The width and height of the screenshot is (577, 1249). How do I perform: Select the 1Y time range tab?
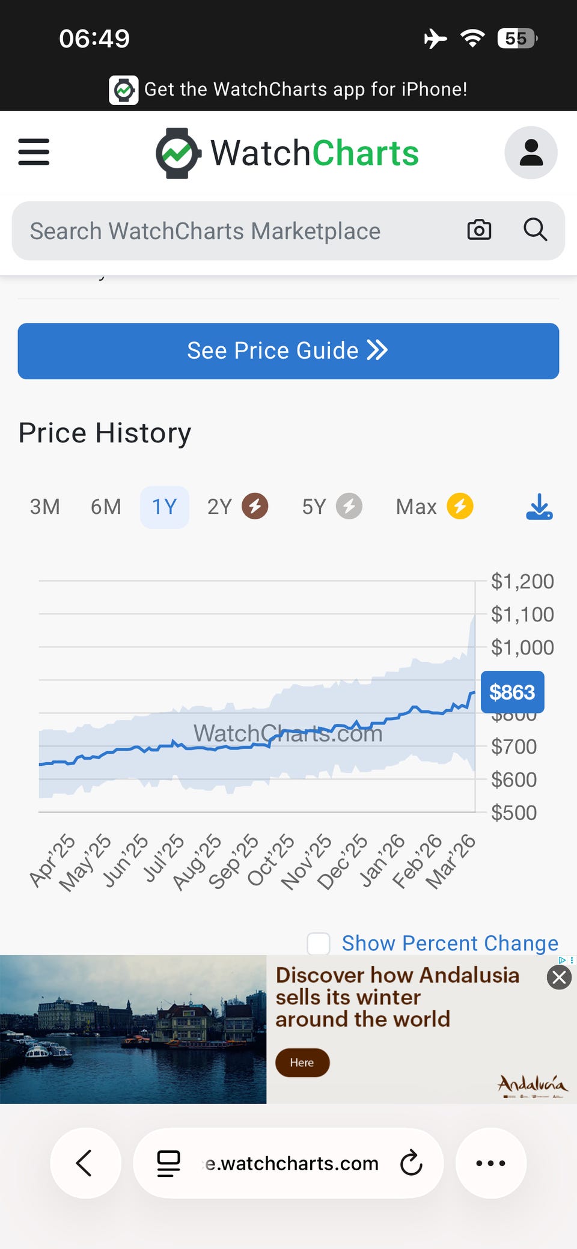(x=164, y=507)
